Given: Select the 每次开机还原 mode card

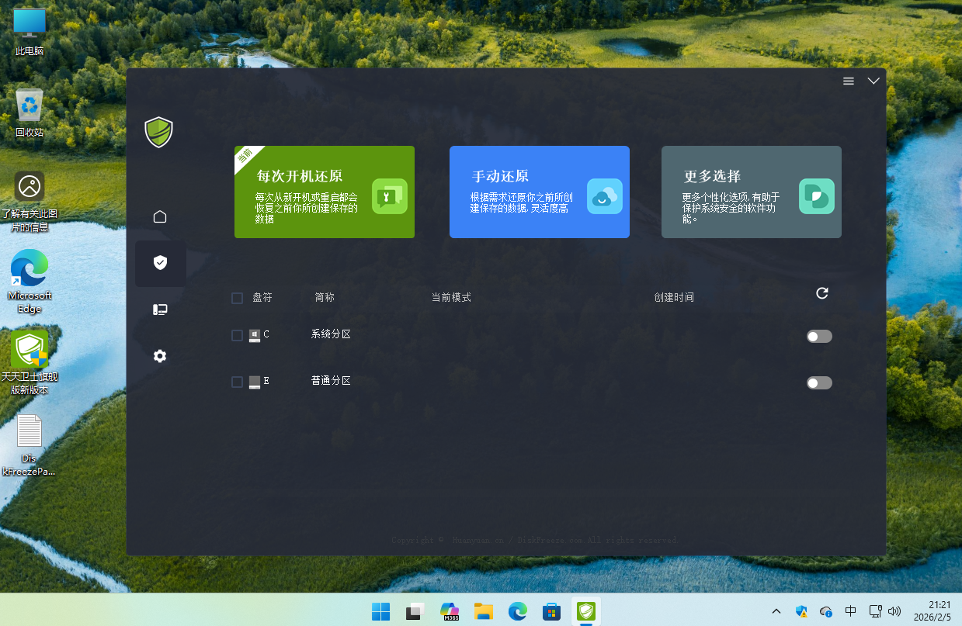Looking at the screenshot, I should tap(325, 192).
